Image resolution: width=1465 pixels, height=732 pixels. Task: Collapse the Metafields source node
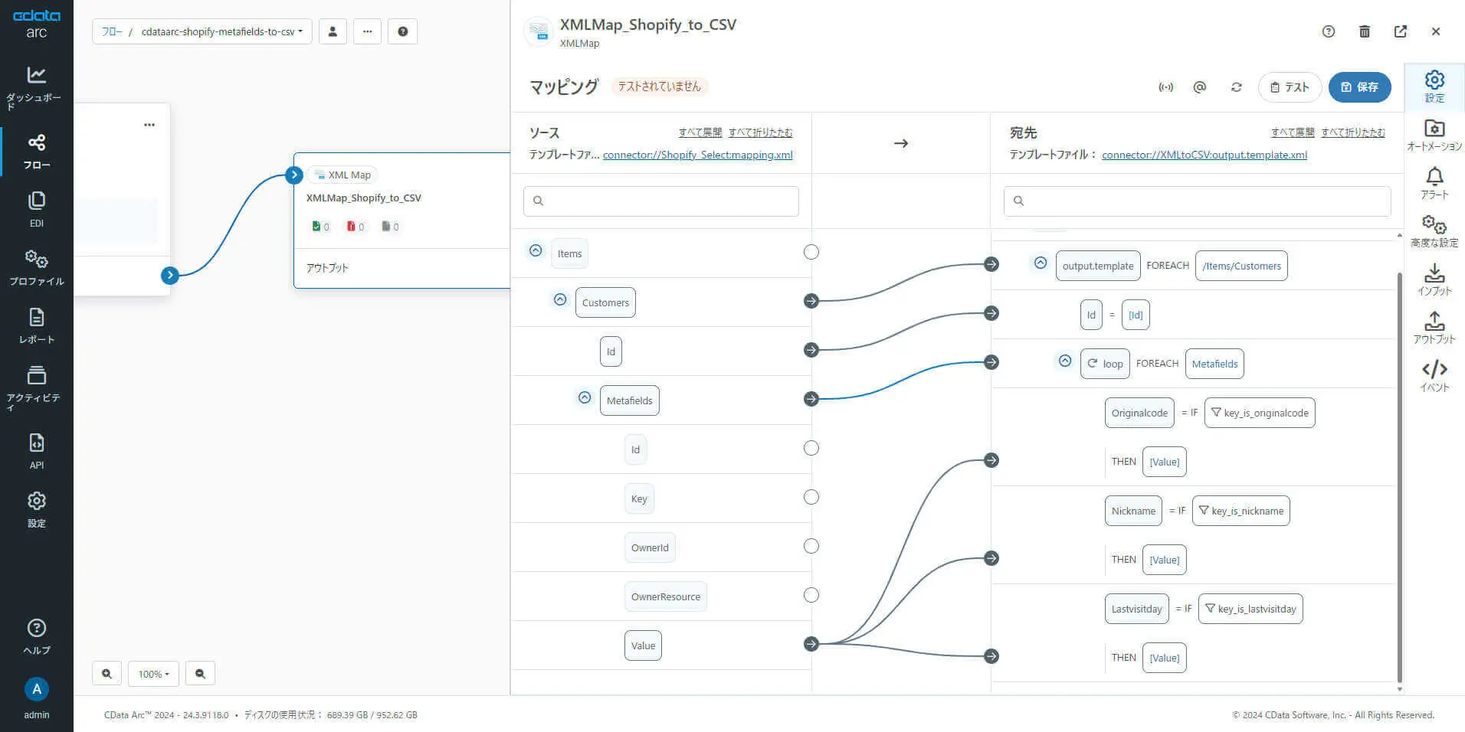pyautogui.click(x=585, y=398)
